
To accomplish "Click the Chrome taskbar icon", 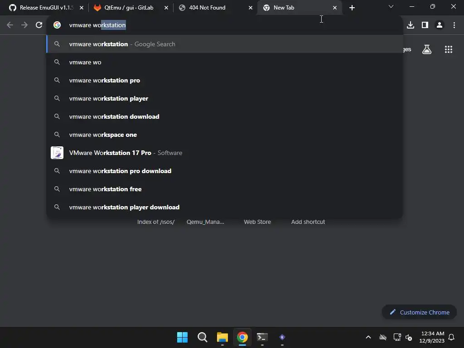I will click(x=242, y=337).
